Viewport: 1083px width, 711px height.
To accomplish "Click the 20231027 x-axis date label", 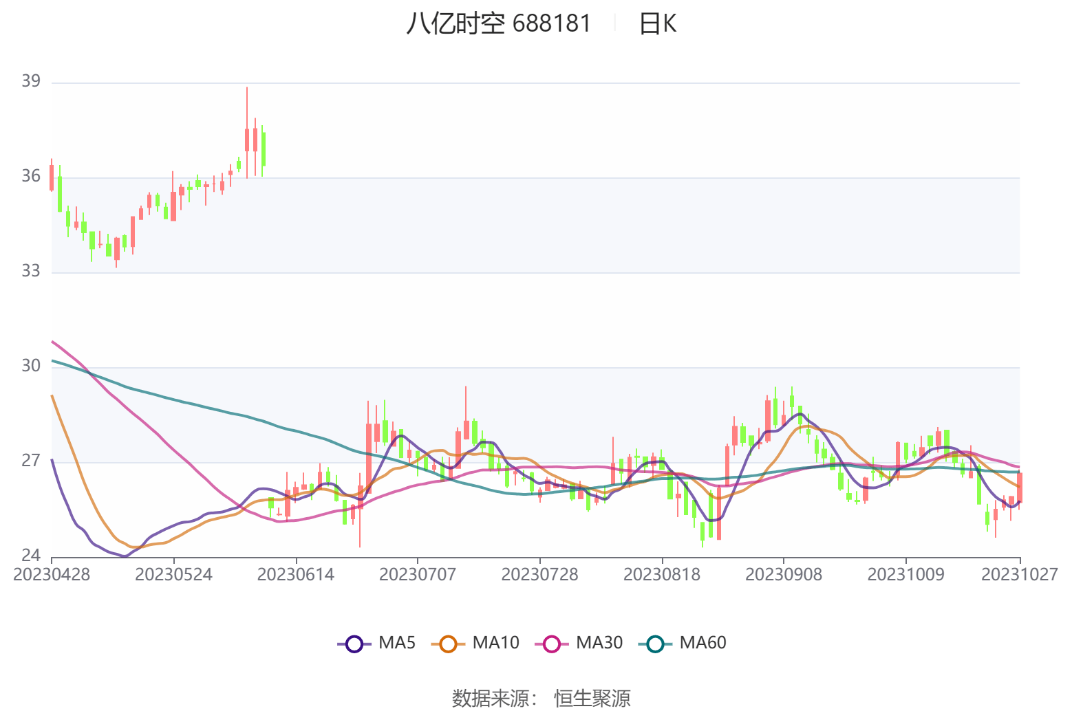I will coord(1020,574).
